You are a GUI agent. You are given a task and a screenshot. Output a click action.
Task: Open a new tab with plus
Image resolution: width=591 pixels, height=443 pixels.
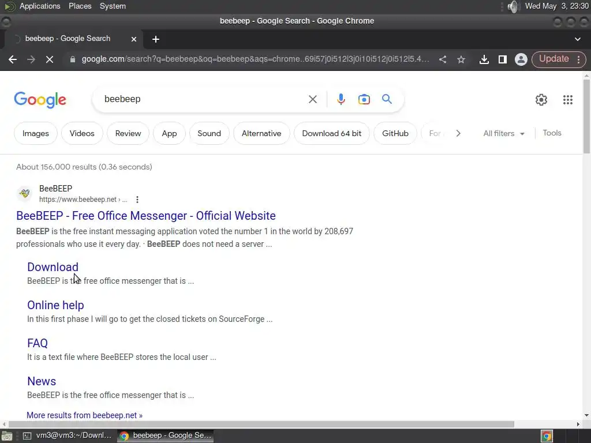(156, 39)
